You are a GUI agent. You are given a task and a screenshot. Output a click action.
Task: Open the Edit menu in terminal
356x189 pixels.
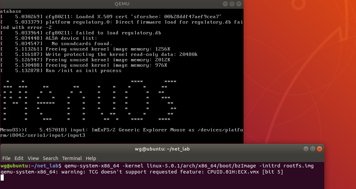coord(19,158)
